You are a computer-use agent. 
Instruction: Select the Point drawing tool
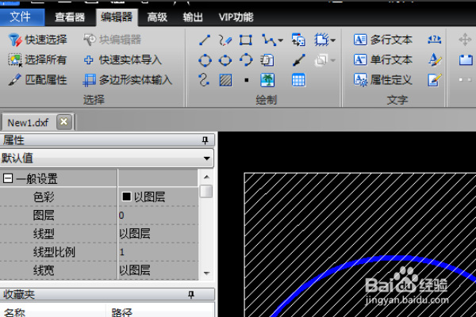[247, 80]
